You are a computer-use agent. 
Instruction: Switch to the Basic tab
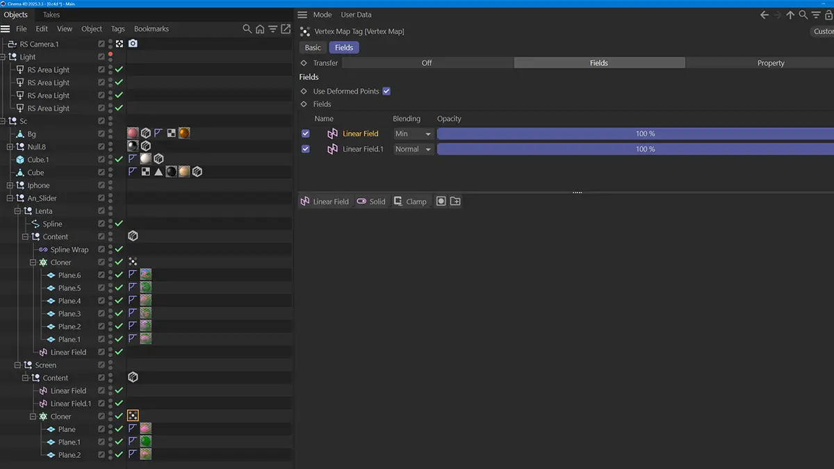click(x=313, y=48)
